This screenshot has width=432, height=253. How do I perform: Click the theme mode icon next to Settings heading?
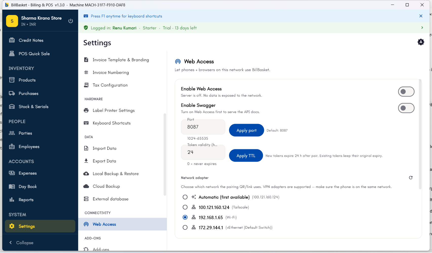click(421, 42)
